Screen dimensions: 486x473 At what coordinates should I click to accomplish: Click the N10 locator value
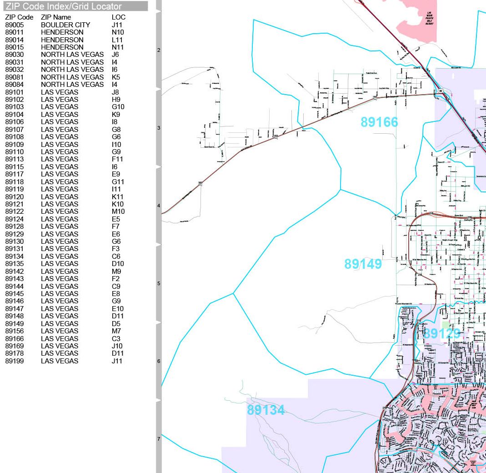[x=118, y=32]
